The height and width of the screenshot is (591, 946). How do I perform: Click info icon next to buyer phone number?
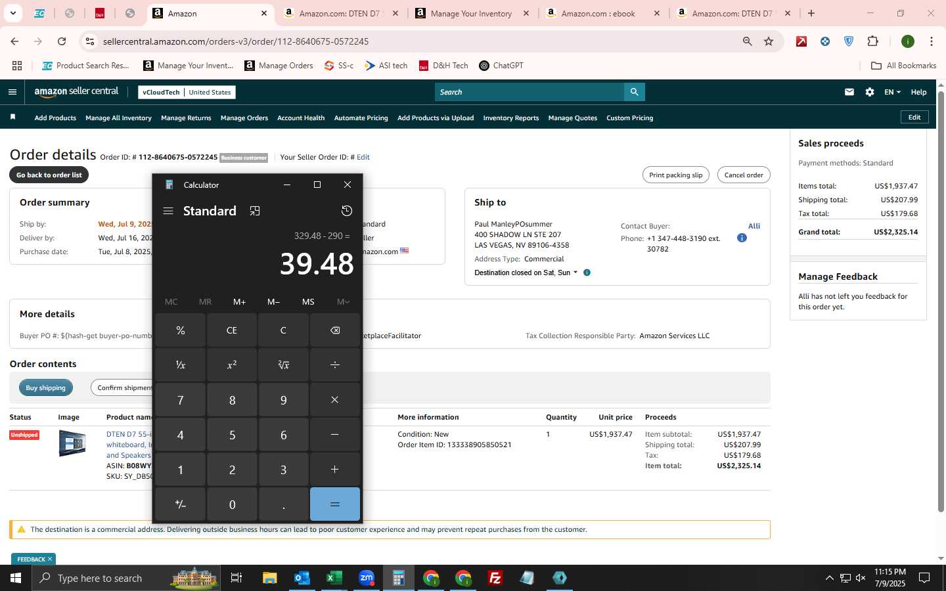[x=742, y=238]
